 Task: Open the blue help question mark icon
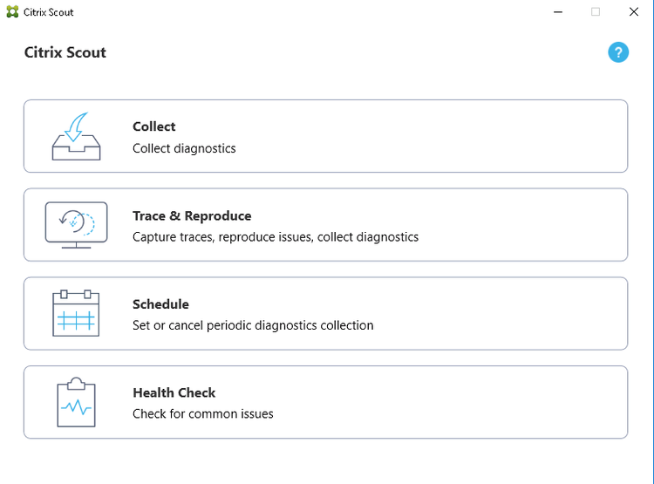pos(618,52)
